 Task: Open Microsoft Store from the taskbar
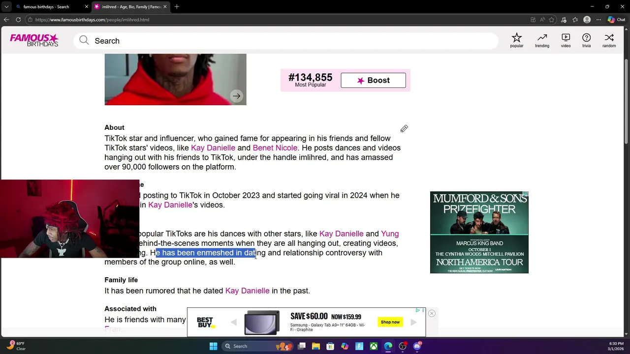(330, 346)
